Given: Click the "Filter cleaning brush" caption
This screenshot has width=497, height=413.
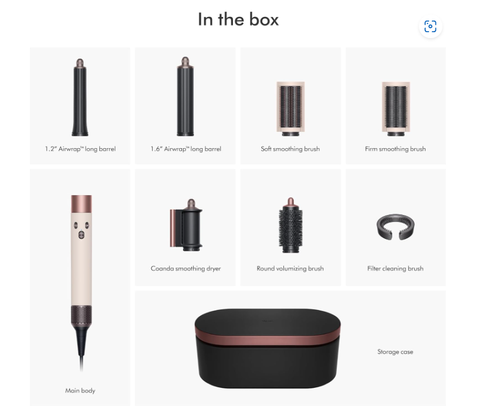Looking at the screenshot, I should tap(395, 269).
